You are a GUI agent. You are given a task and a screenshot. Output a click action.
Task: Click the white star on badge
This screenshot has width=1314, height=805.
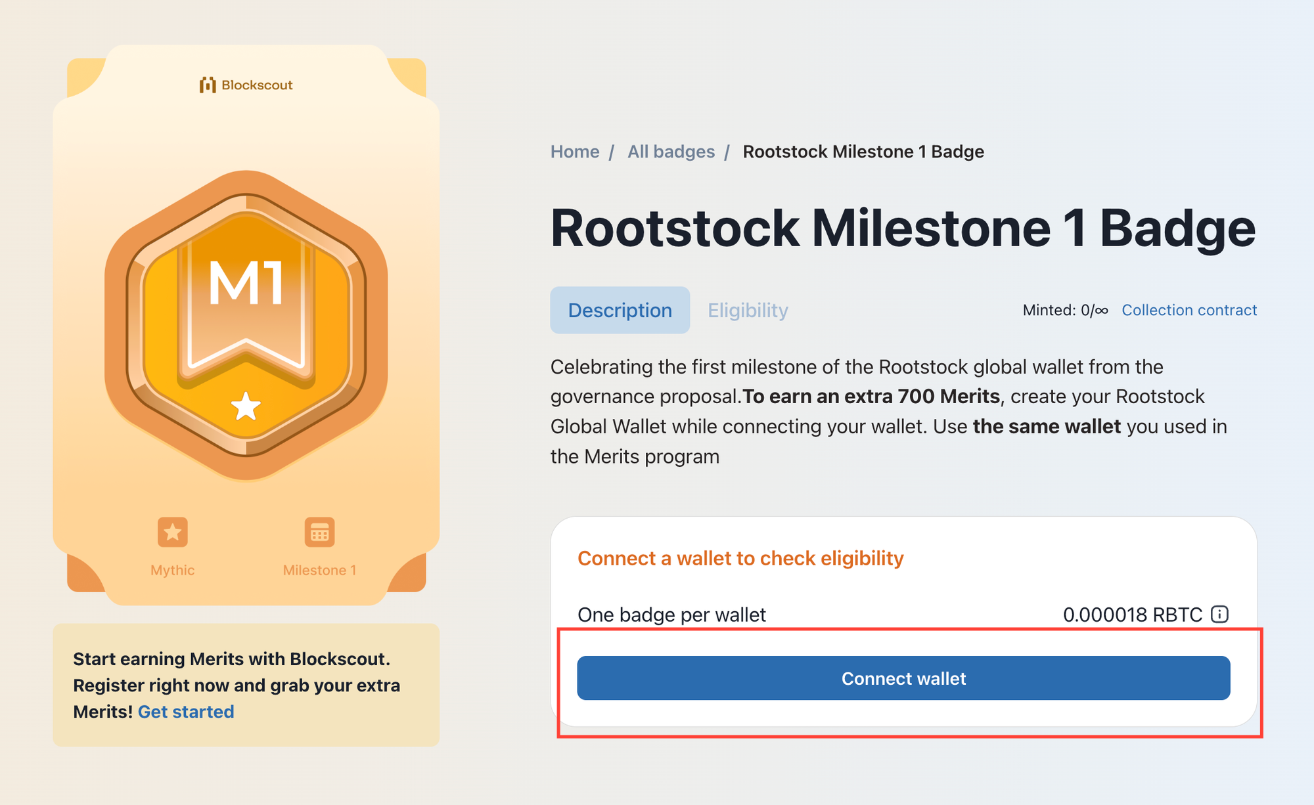(246, 406)
